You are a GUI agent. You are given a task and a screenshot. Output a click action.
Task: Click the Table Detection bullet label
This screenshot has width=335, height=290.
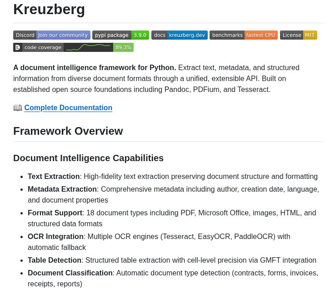pos(55,260)
